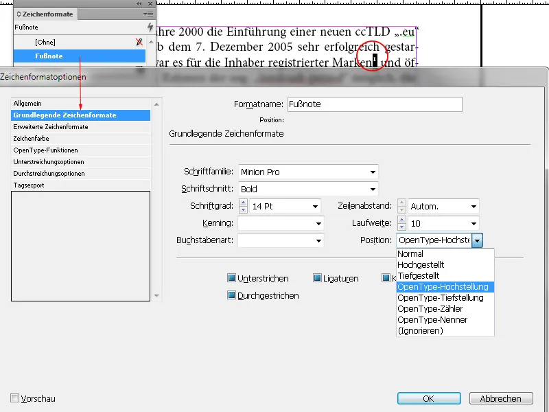Select the Zeichenfarbe category
The width and height of the screenshot is (549, 412).
pyautogui.click(x=80, y=139)
